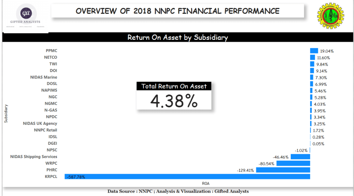
Task: Click the 19.04% data label
Action: pos(327,51)
